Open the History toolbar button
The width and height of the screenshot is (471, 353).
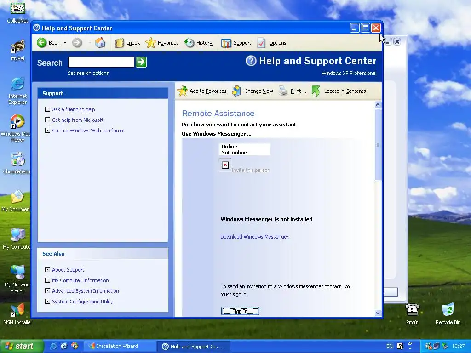[198, 43]
